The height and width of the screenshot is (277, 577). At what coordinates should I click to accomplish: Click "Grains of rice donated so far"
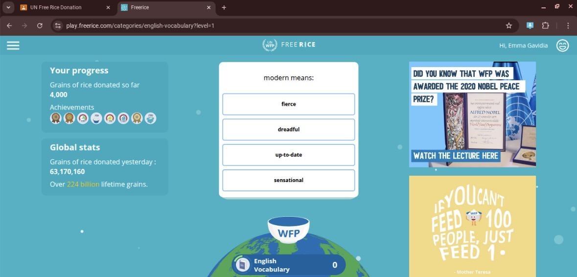coord(95,85)
